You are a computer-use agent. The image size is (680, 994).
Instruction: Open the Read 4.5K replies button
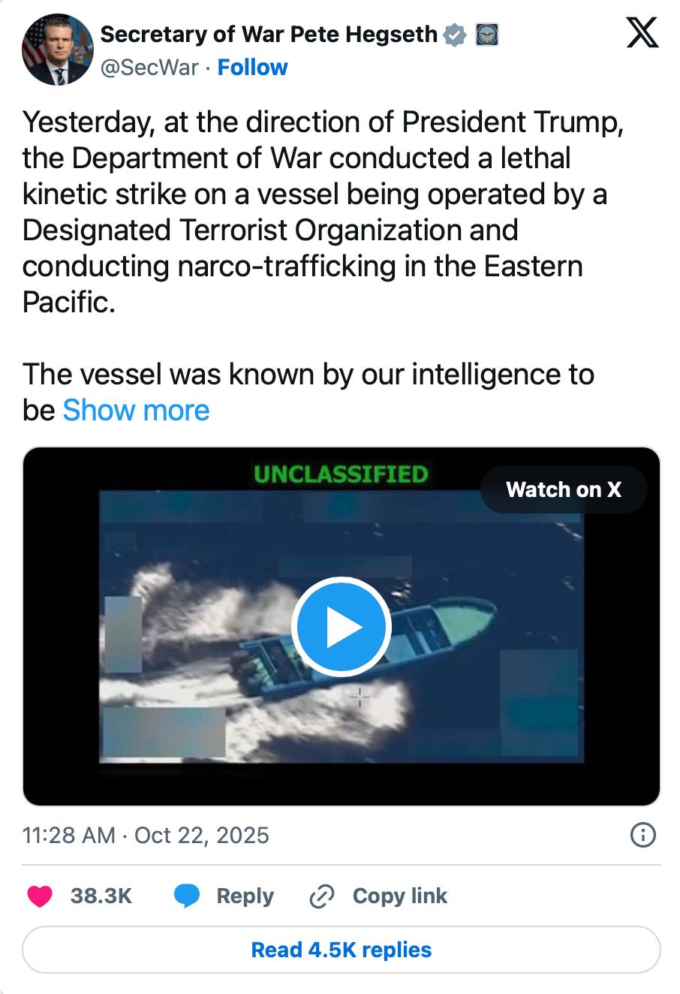click(341, 950)
